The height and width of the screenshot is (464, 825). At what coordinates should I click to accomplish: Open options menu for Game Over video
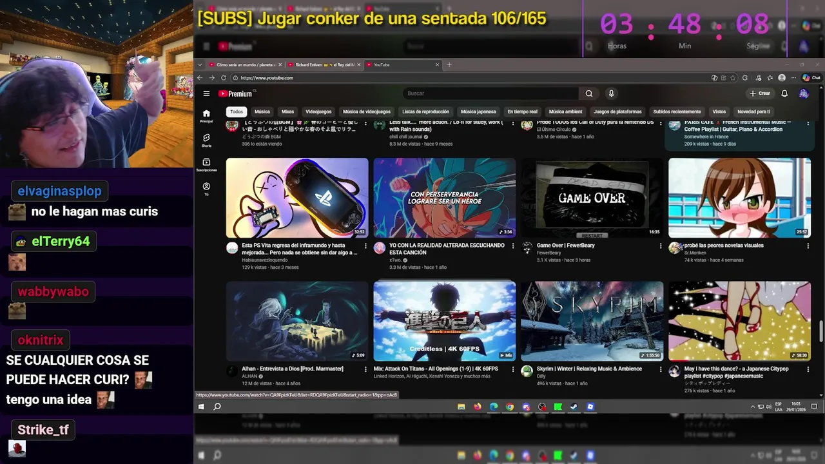661,246
